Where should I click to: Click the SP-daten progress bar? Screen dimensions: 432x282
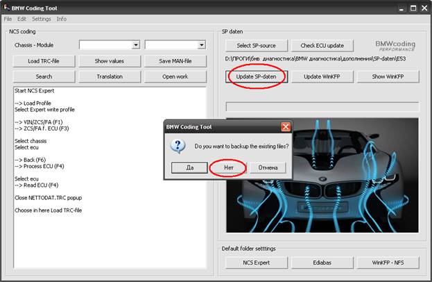pyautogui.click(x=322, y=107)
